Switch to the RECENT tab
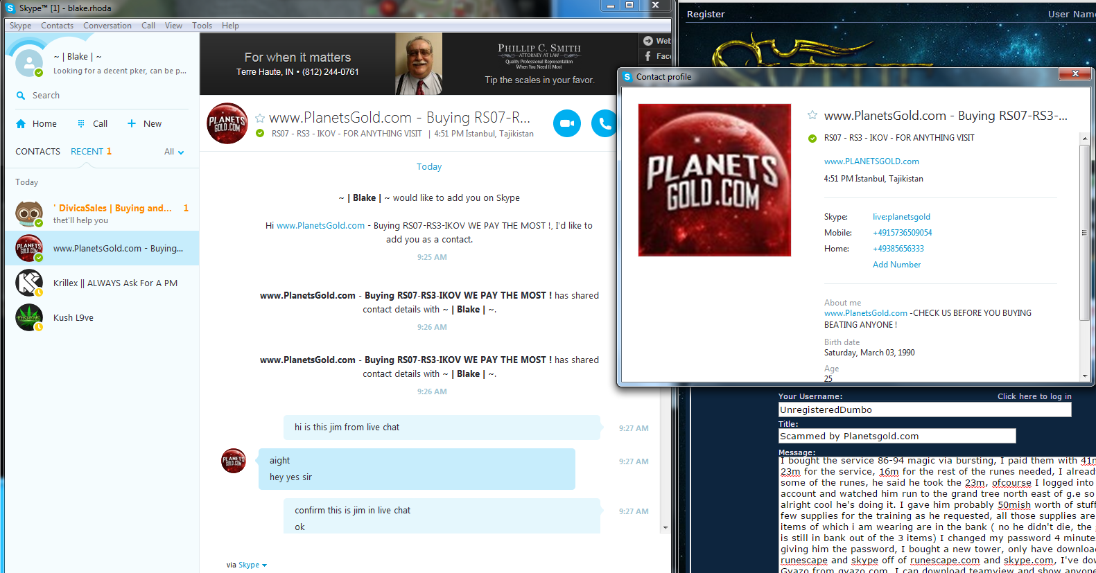Viewport: 1096px width, 573px height. point(87,151)
